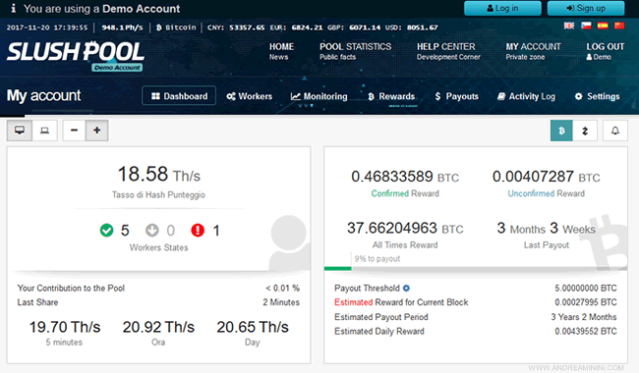The height and width of the screenshot is (373, 639).
Task: Click the Last Share 2 Minutes value
Action: (281, 302)
